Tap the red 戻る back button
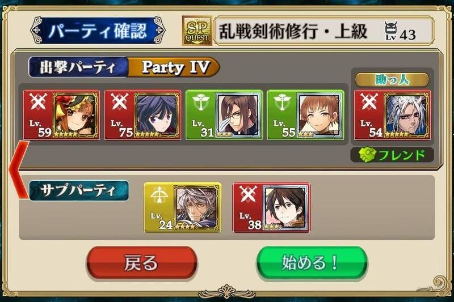 (x=141, y=263)
